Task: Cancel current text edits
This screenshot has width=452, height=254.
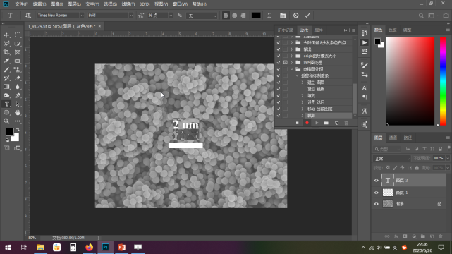Action: coord(295,16)
